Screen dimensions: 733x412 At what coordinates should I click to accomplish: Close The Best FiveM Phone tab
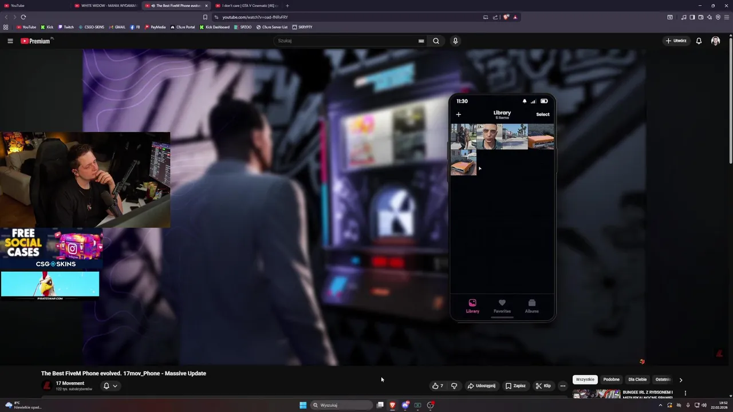coord(206,6)
